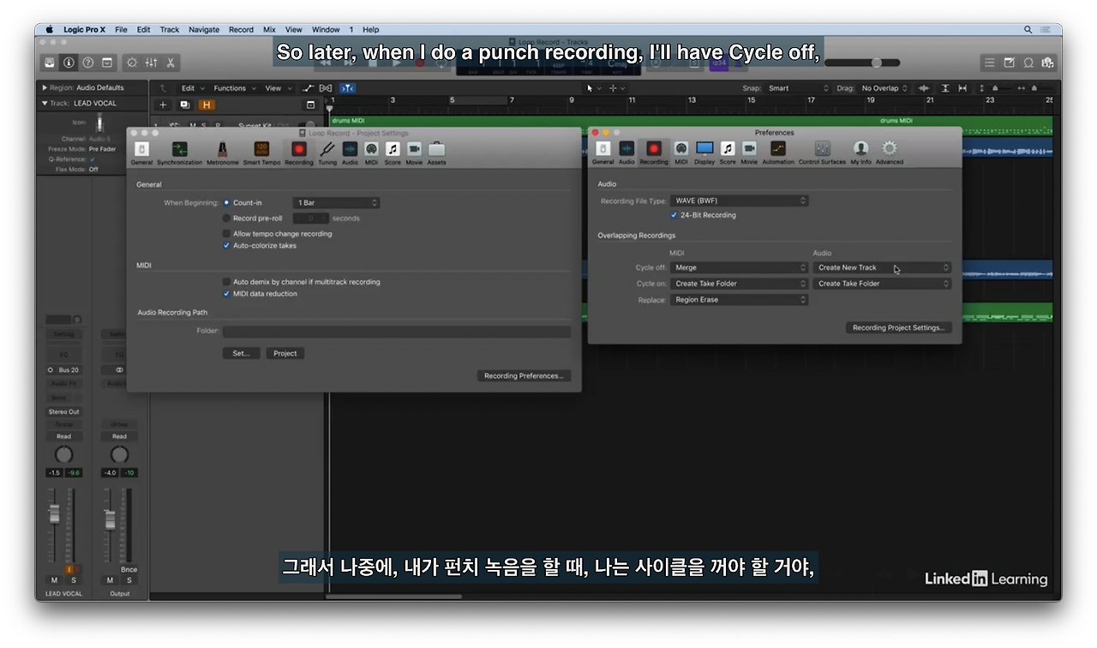The height and width of the screenshot is (648, 1097).
Task: Open the Functions menu in tracks area
Action: point(233,88)
